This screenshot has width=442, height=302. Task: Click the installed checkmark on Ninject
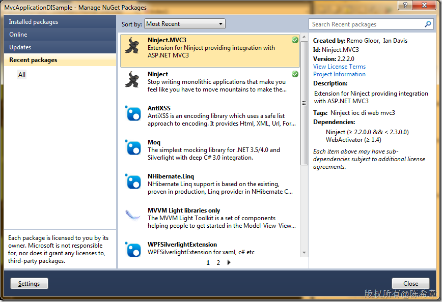pyautogui.click(x=295, y=74)
